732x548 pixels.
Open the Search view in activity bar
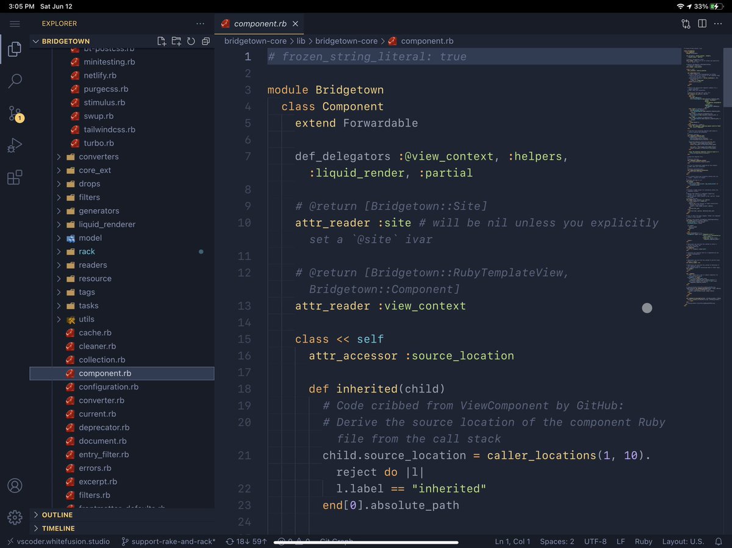pyautogui.click(x=15, y=81)
